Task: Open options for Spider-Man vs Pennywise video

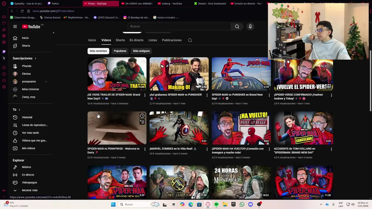Action: 145,149
